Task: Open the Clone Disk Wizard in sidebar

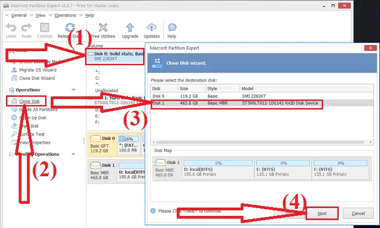Action: point(33,78)
